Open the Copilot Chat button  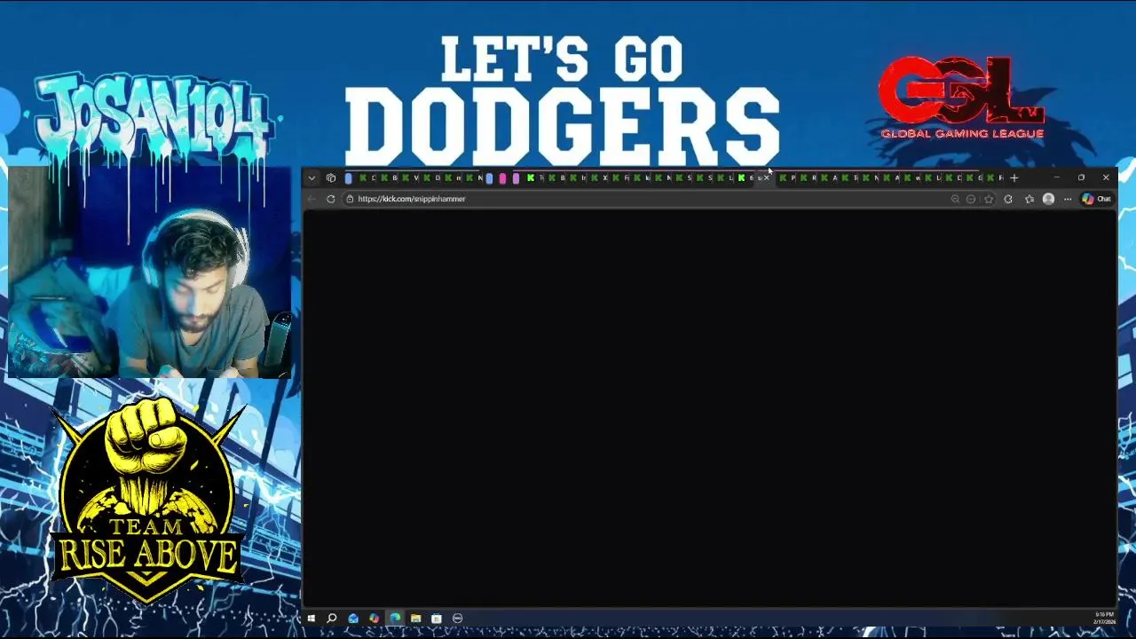click(1097, 199)
